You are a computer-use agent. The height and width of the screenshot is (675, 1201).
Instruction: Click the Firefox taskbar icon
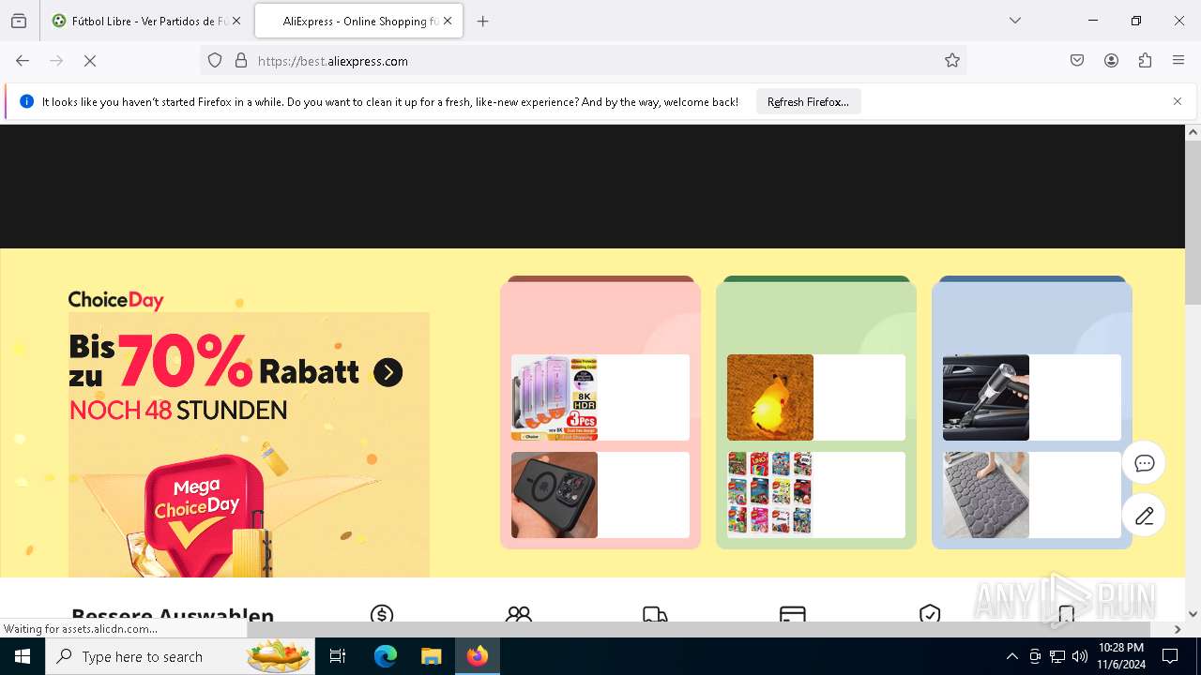(478, 656)
